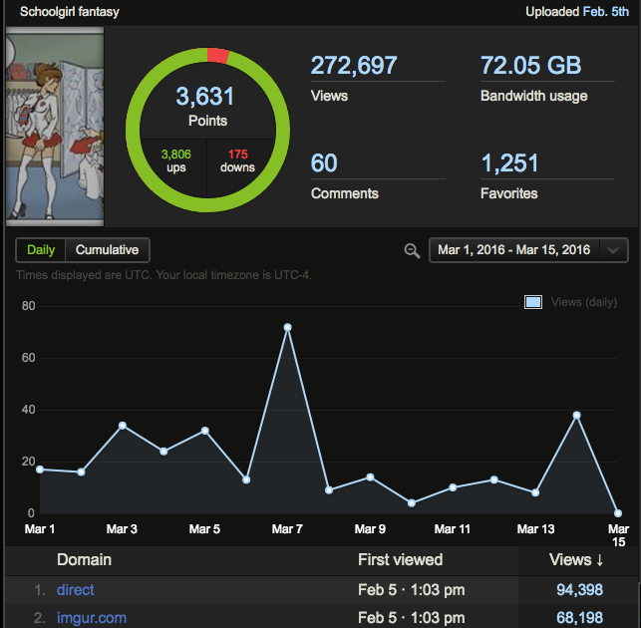This screenshot has width=641, height=628.
Task: Click the 1,251 Favorites stat
Action: coord(510,162)
